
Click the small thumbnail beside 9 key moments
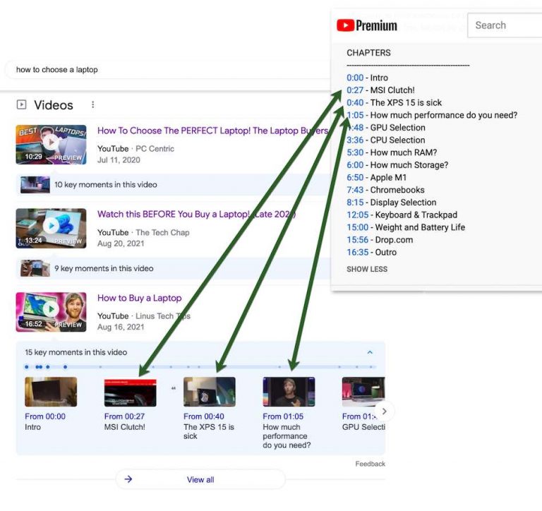coord(35,268)
